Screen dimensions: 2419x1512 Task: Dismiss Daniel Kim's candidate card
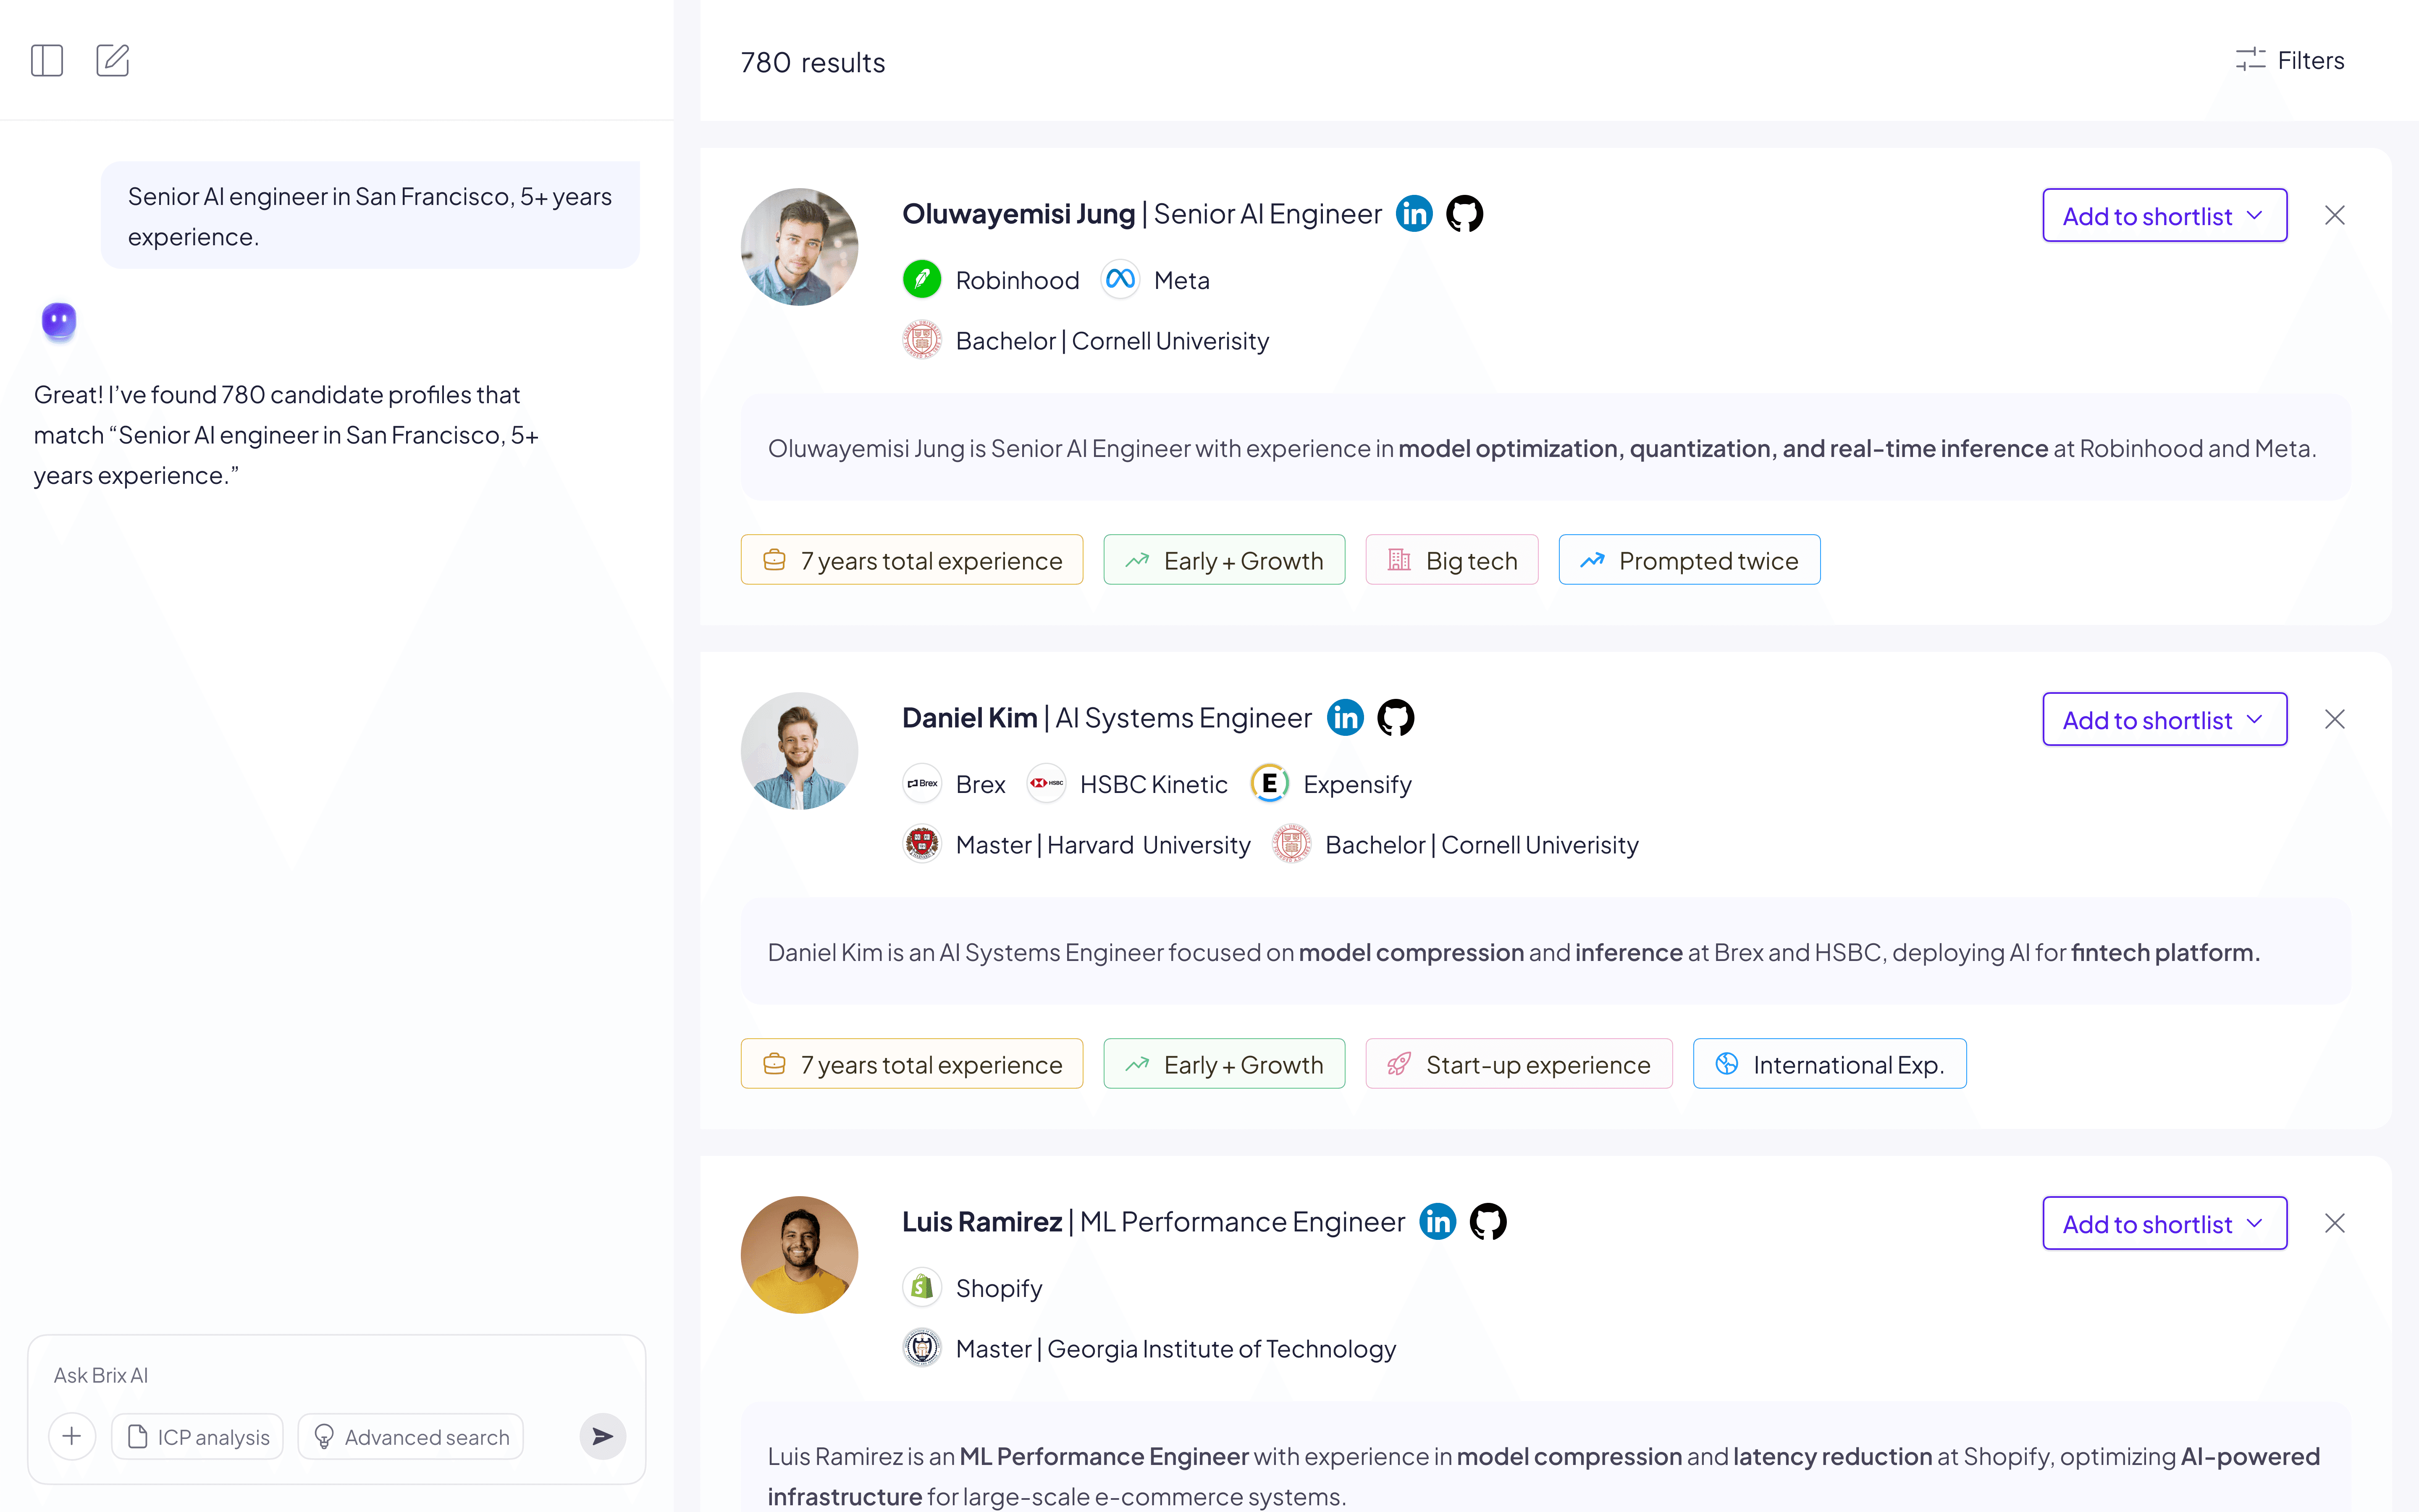[x=2335, y=720]
